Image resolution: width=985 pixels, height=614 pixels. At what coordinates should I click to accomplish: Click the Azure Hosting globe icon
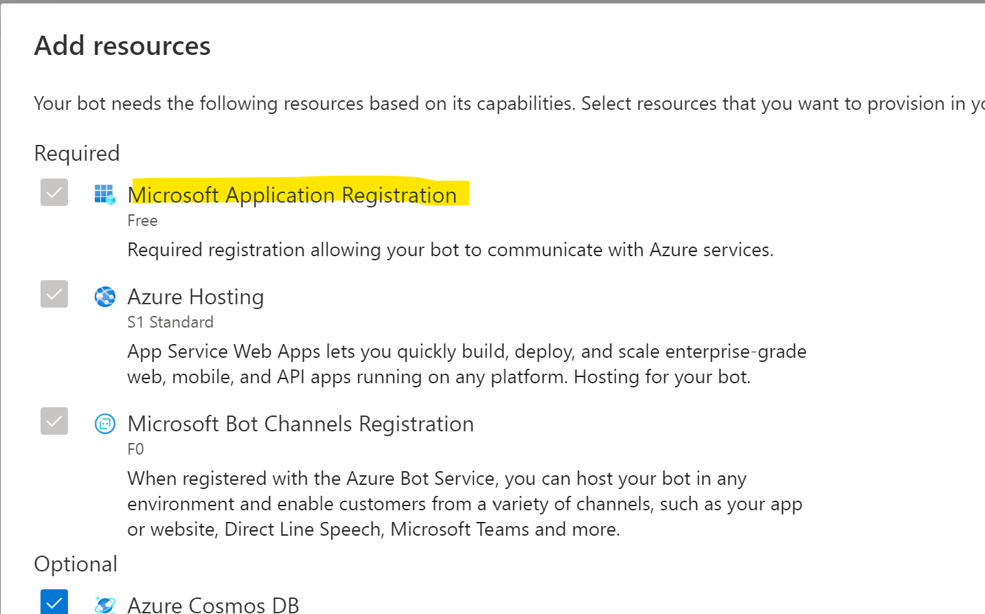click(x=104, y=296)
